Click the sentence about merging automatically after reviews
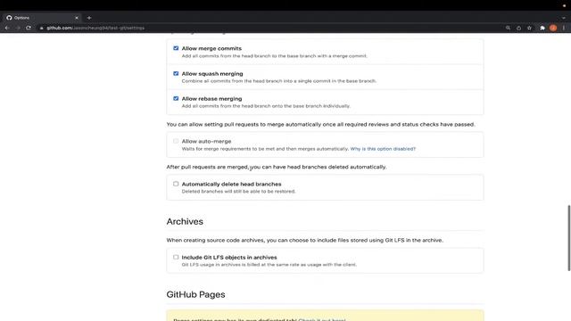571x321 pixels. [x=321, y=125]
